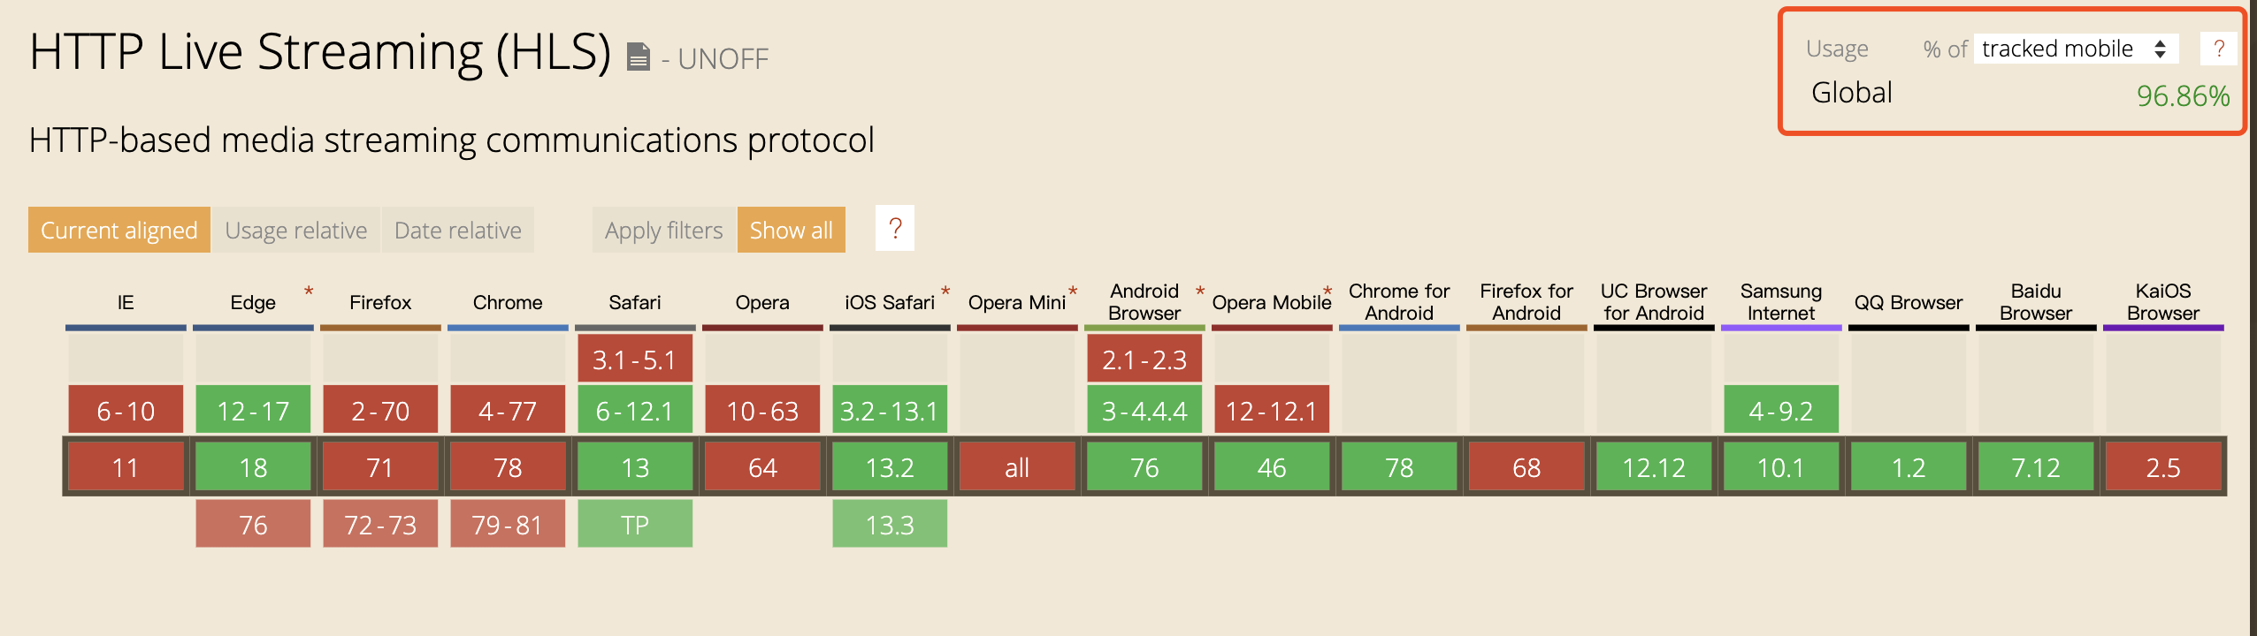
Task: Open the HLS specification document icon
Action: click(x=638, y=57)
